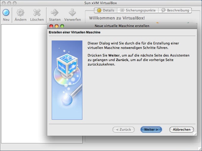Viewport: 202px width, 151px height.
Task: Click the Weiter > button
Action: click(x=151, y=130)
